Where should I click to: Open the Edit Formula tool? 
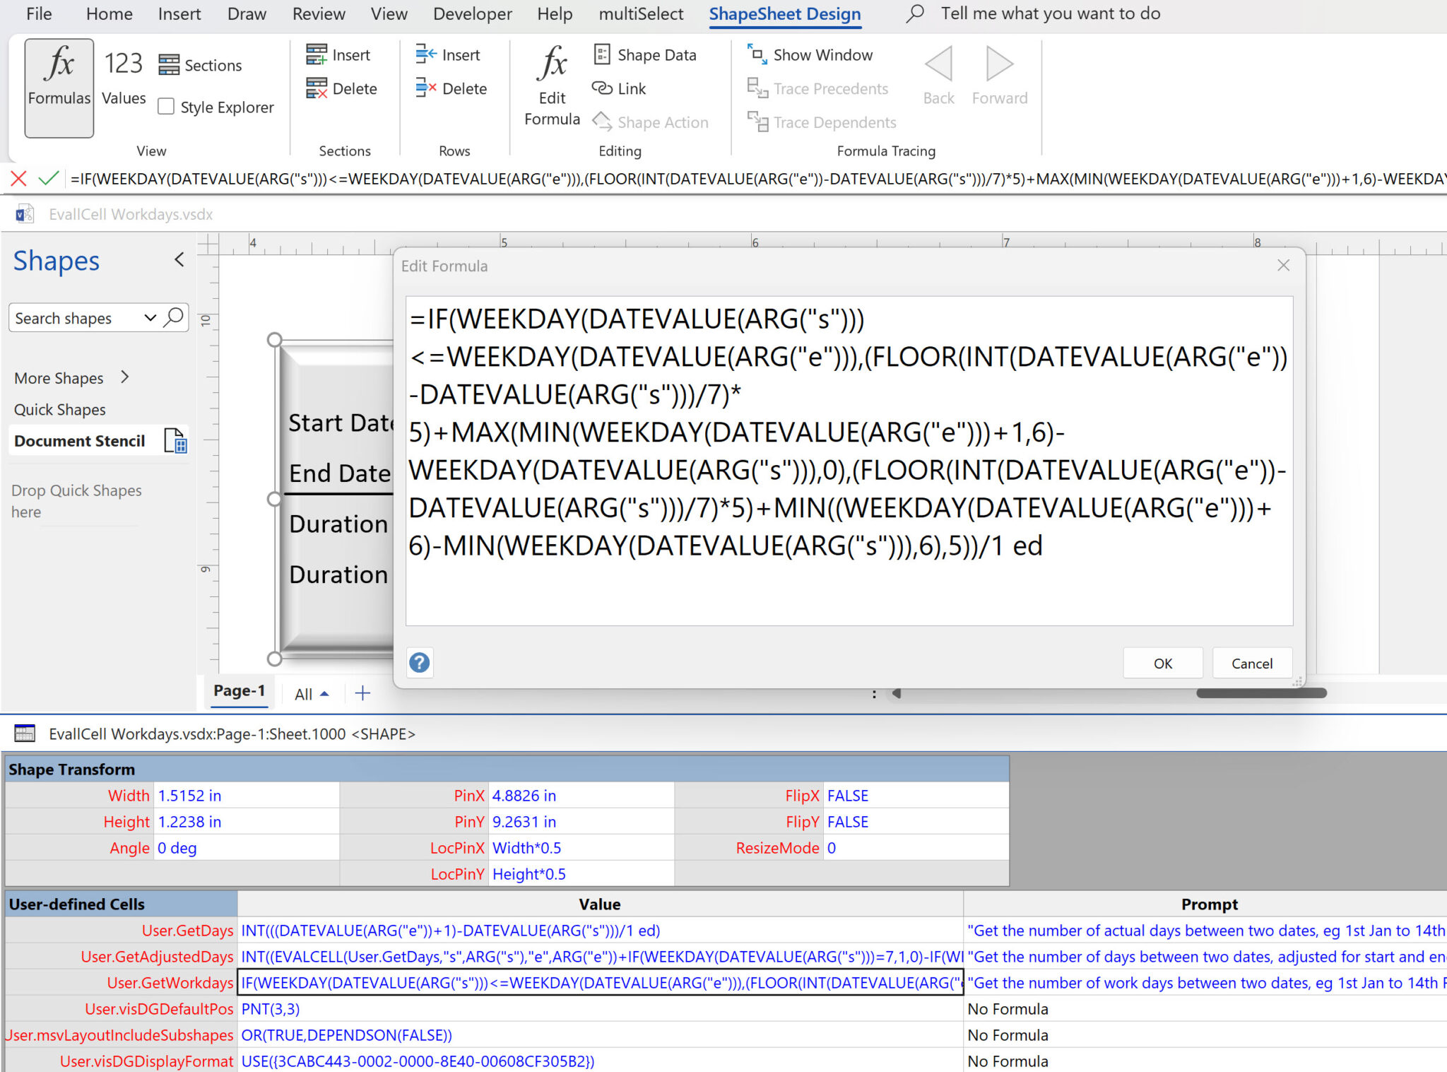click(x=552, y=85)
